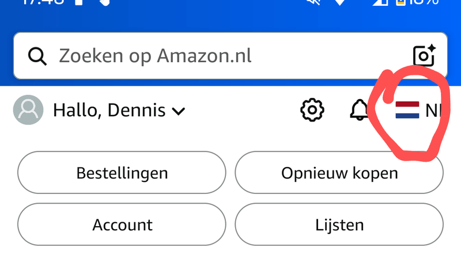Open the NL language selector

[x=431, y=110]
